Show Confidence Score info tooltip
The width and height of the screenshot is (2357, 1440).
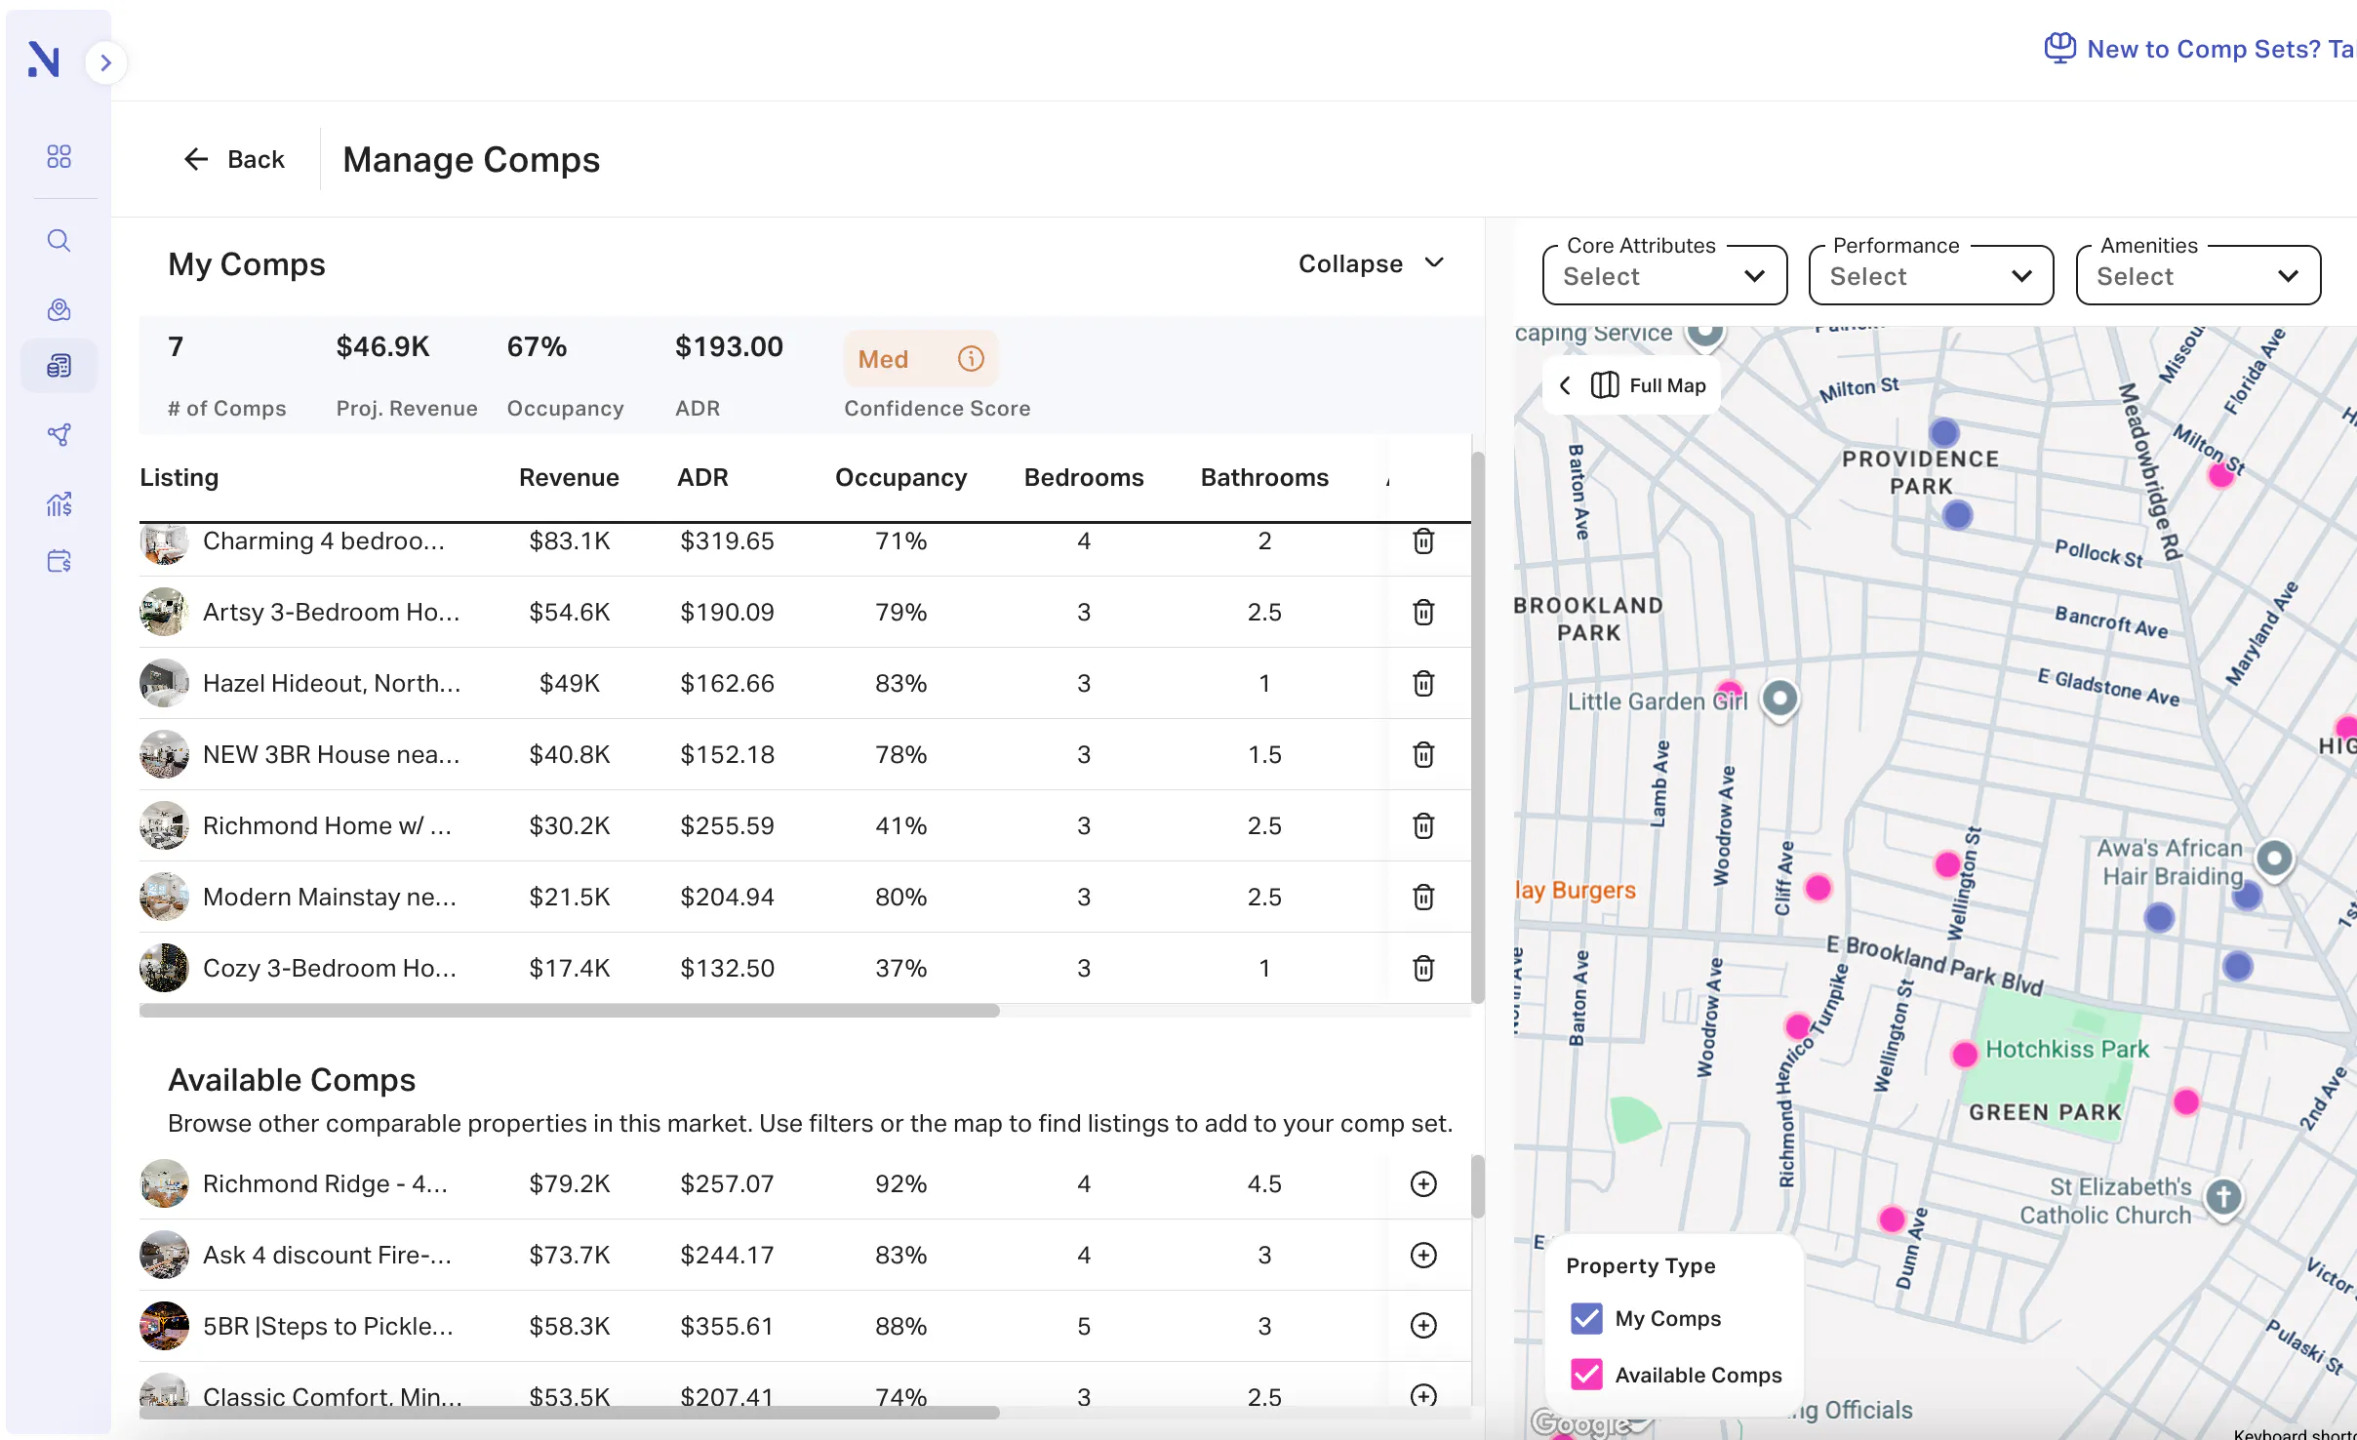pyautogui.click(x=971, y=359)
